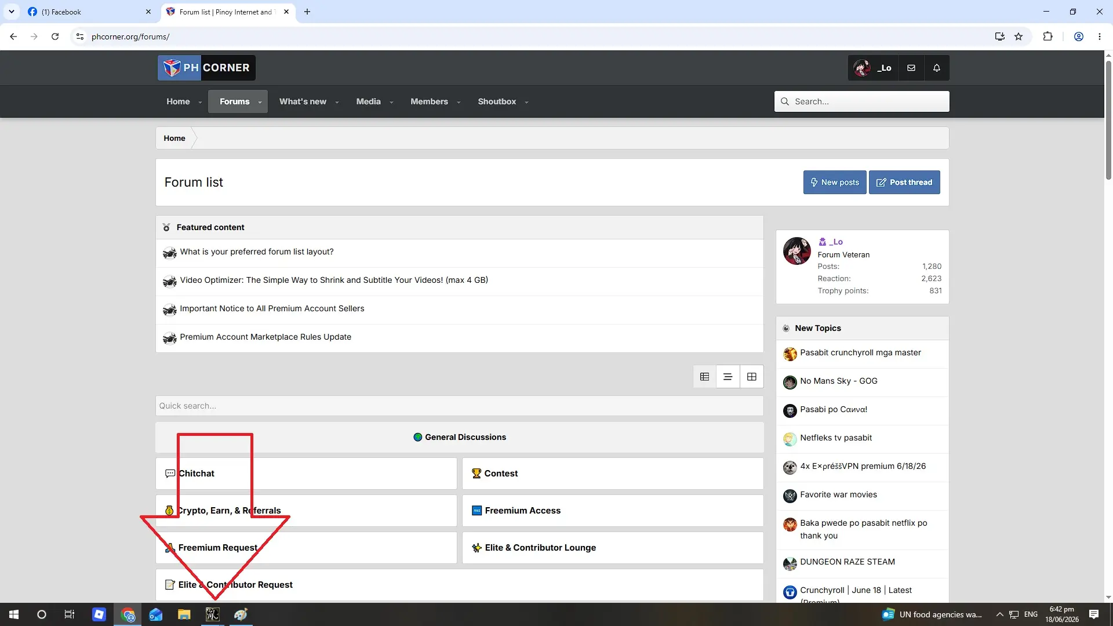Viewport: 1113px width, 626px height.
Task: Click the Freemium Access icon
Action: (477, 511)
